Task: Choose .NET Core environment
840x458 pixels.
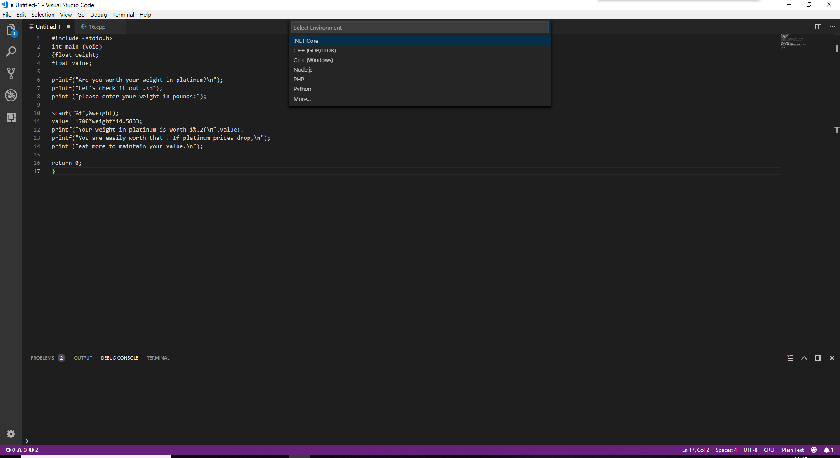Action: (420, 41)
